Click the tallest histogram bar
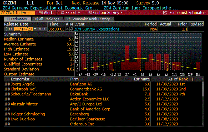208x132 pixels. coord(139,54)
